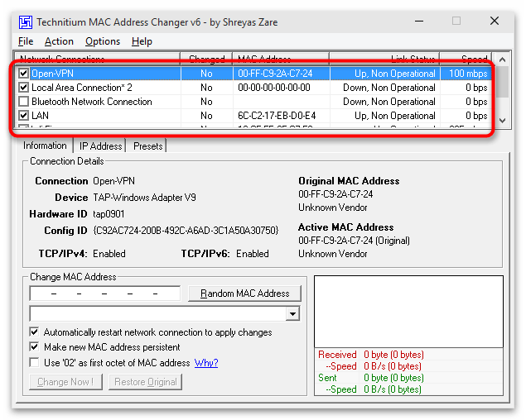Click the connections list scroll down arrow
This screenshot has height=420, width=526.
coord(502,121)
